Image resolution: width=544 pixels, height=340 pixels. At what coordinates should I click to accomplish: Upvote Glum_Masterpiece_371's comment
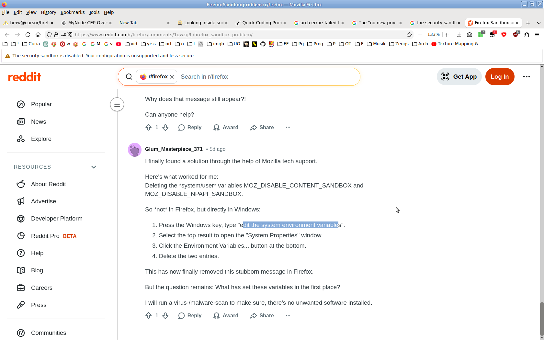point(149,316)
